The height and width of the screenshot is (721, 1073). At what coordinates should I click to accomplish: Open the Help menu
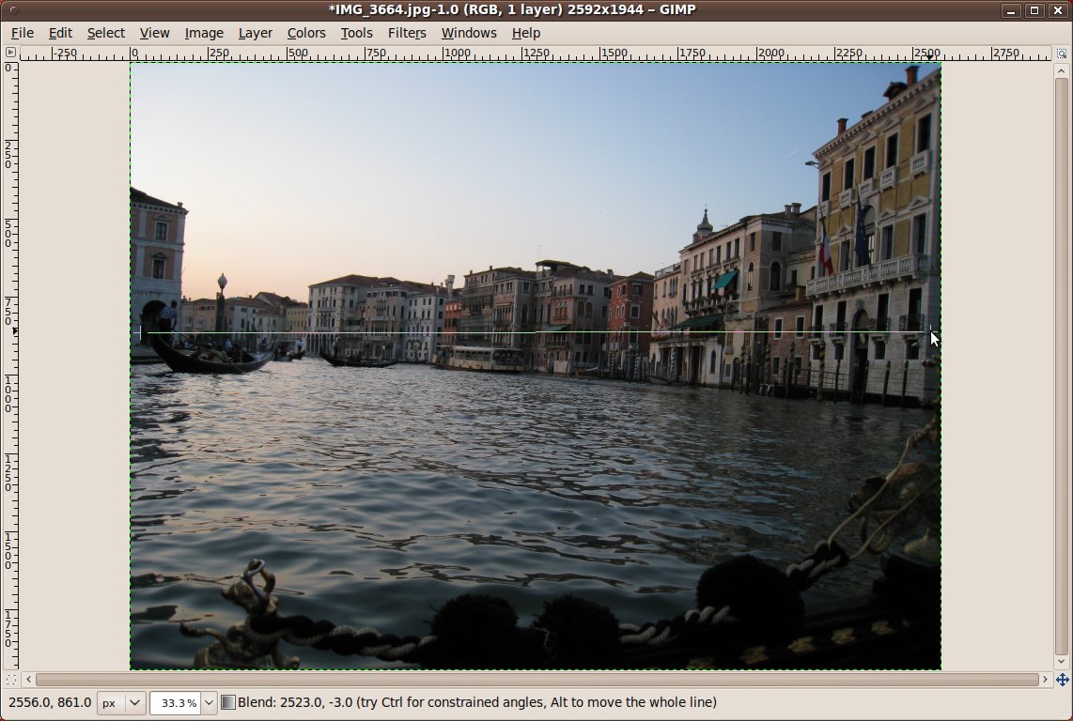coord(526,33)
